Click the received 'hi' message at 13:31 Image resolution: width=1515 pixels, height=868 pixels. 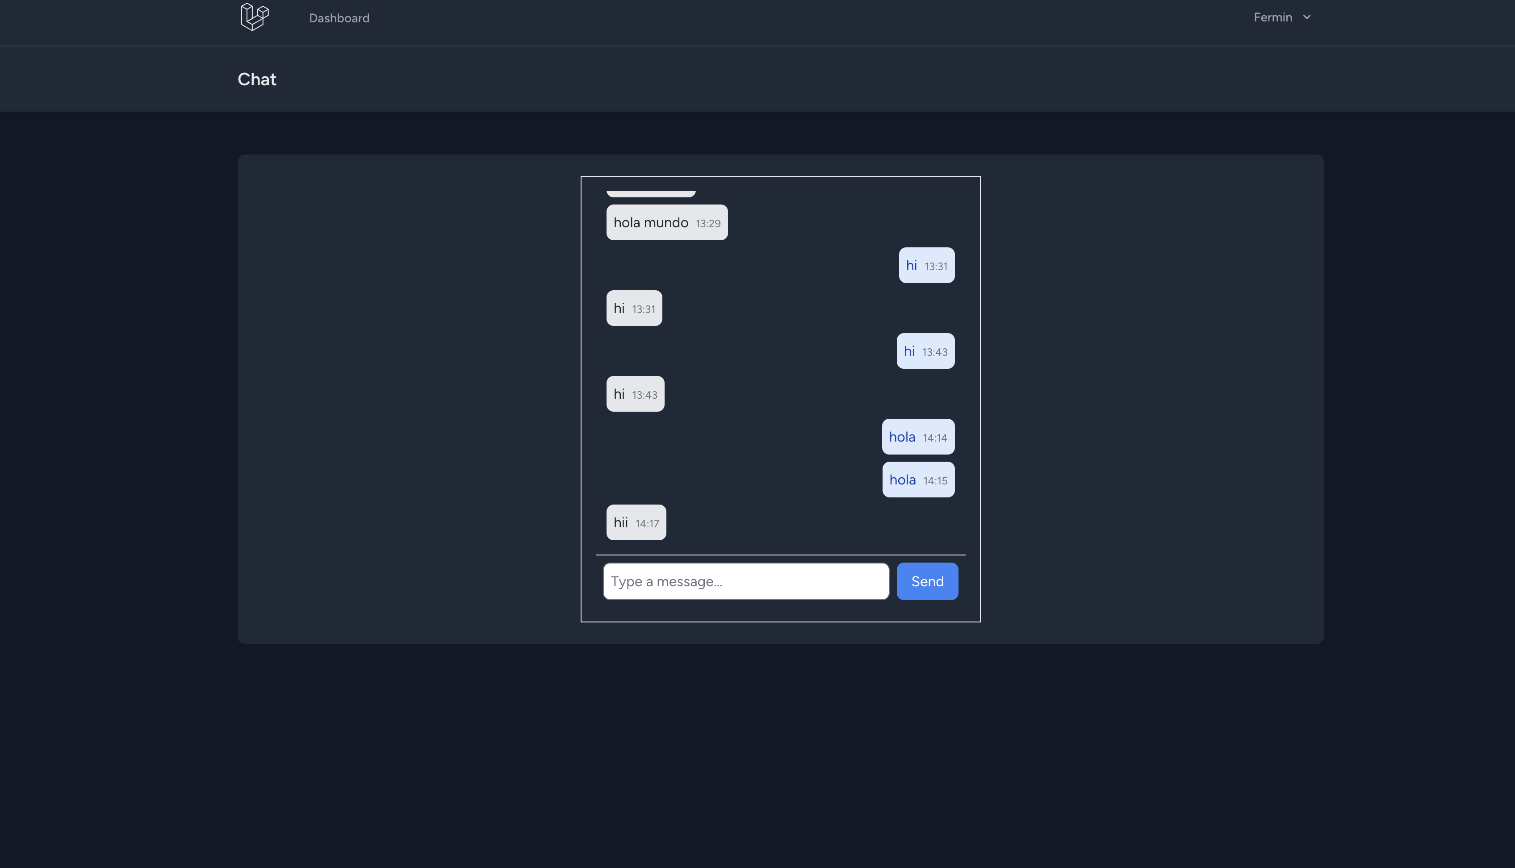(634, 308)
